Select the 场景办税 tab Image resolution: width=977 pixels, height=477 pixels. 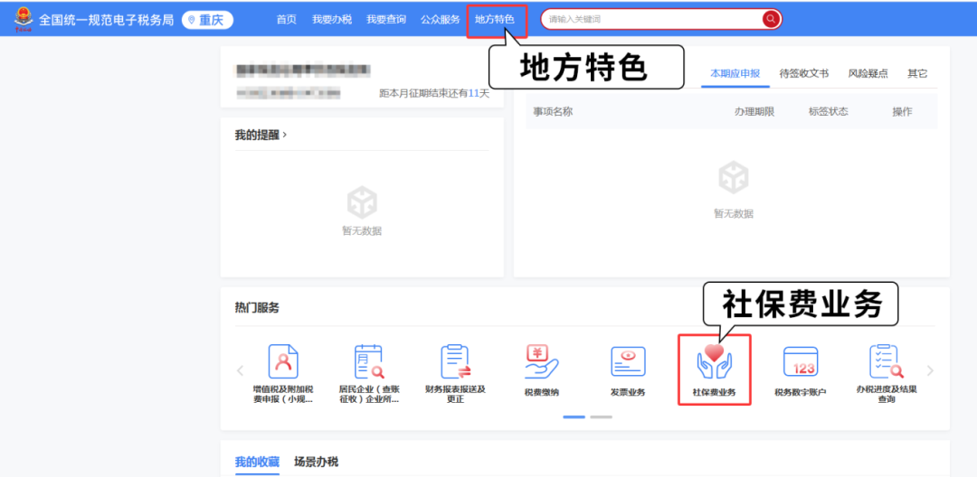316,462
